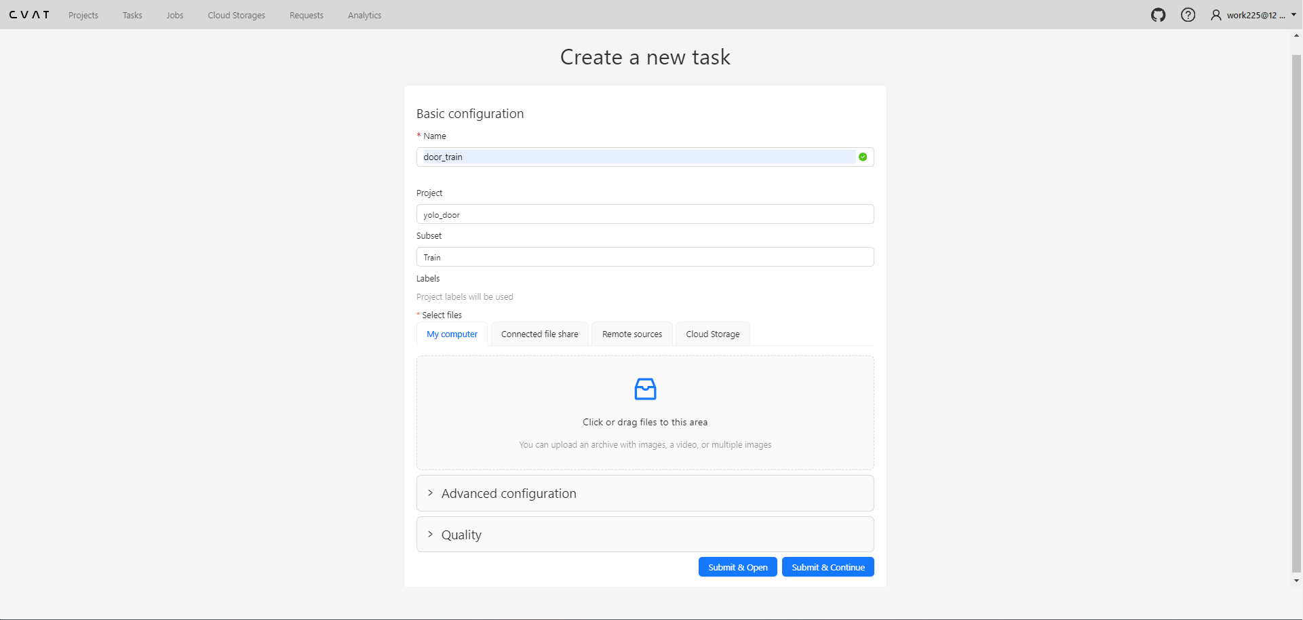Click the inbox upload icon
This screenshot has width=1303, height=620.
[x=645, y=389]
